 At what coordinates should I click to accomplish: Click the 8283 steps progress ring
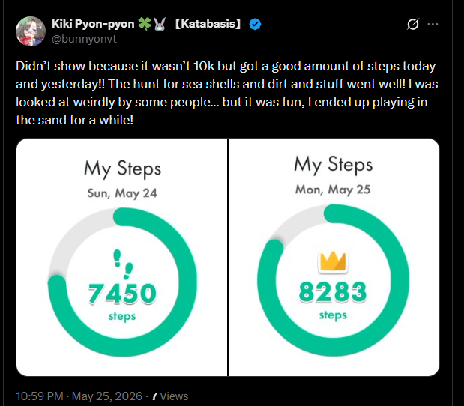pyautogui.click(x=334, y=280)
